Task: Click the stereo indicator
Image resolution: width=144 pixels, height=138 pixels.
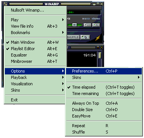Action: 96,19
